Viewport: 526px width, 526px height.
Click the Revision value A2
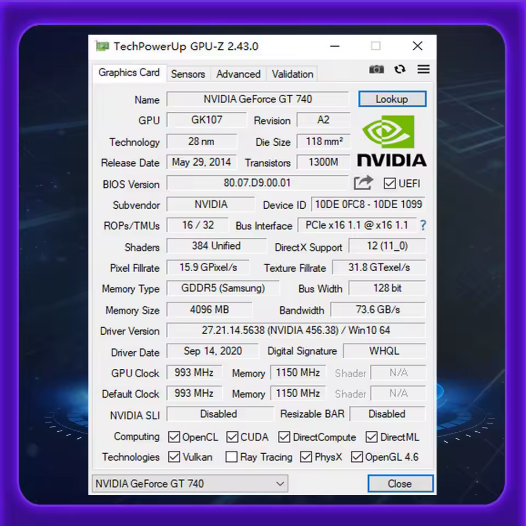pos(324,120)
